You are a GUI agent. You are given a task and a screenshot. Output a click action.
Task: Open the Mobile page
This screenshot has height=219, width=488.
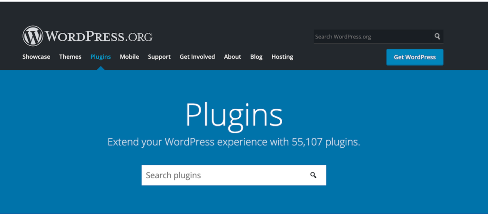tap(129, 57)
